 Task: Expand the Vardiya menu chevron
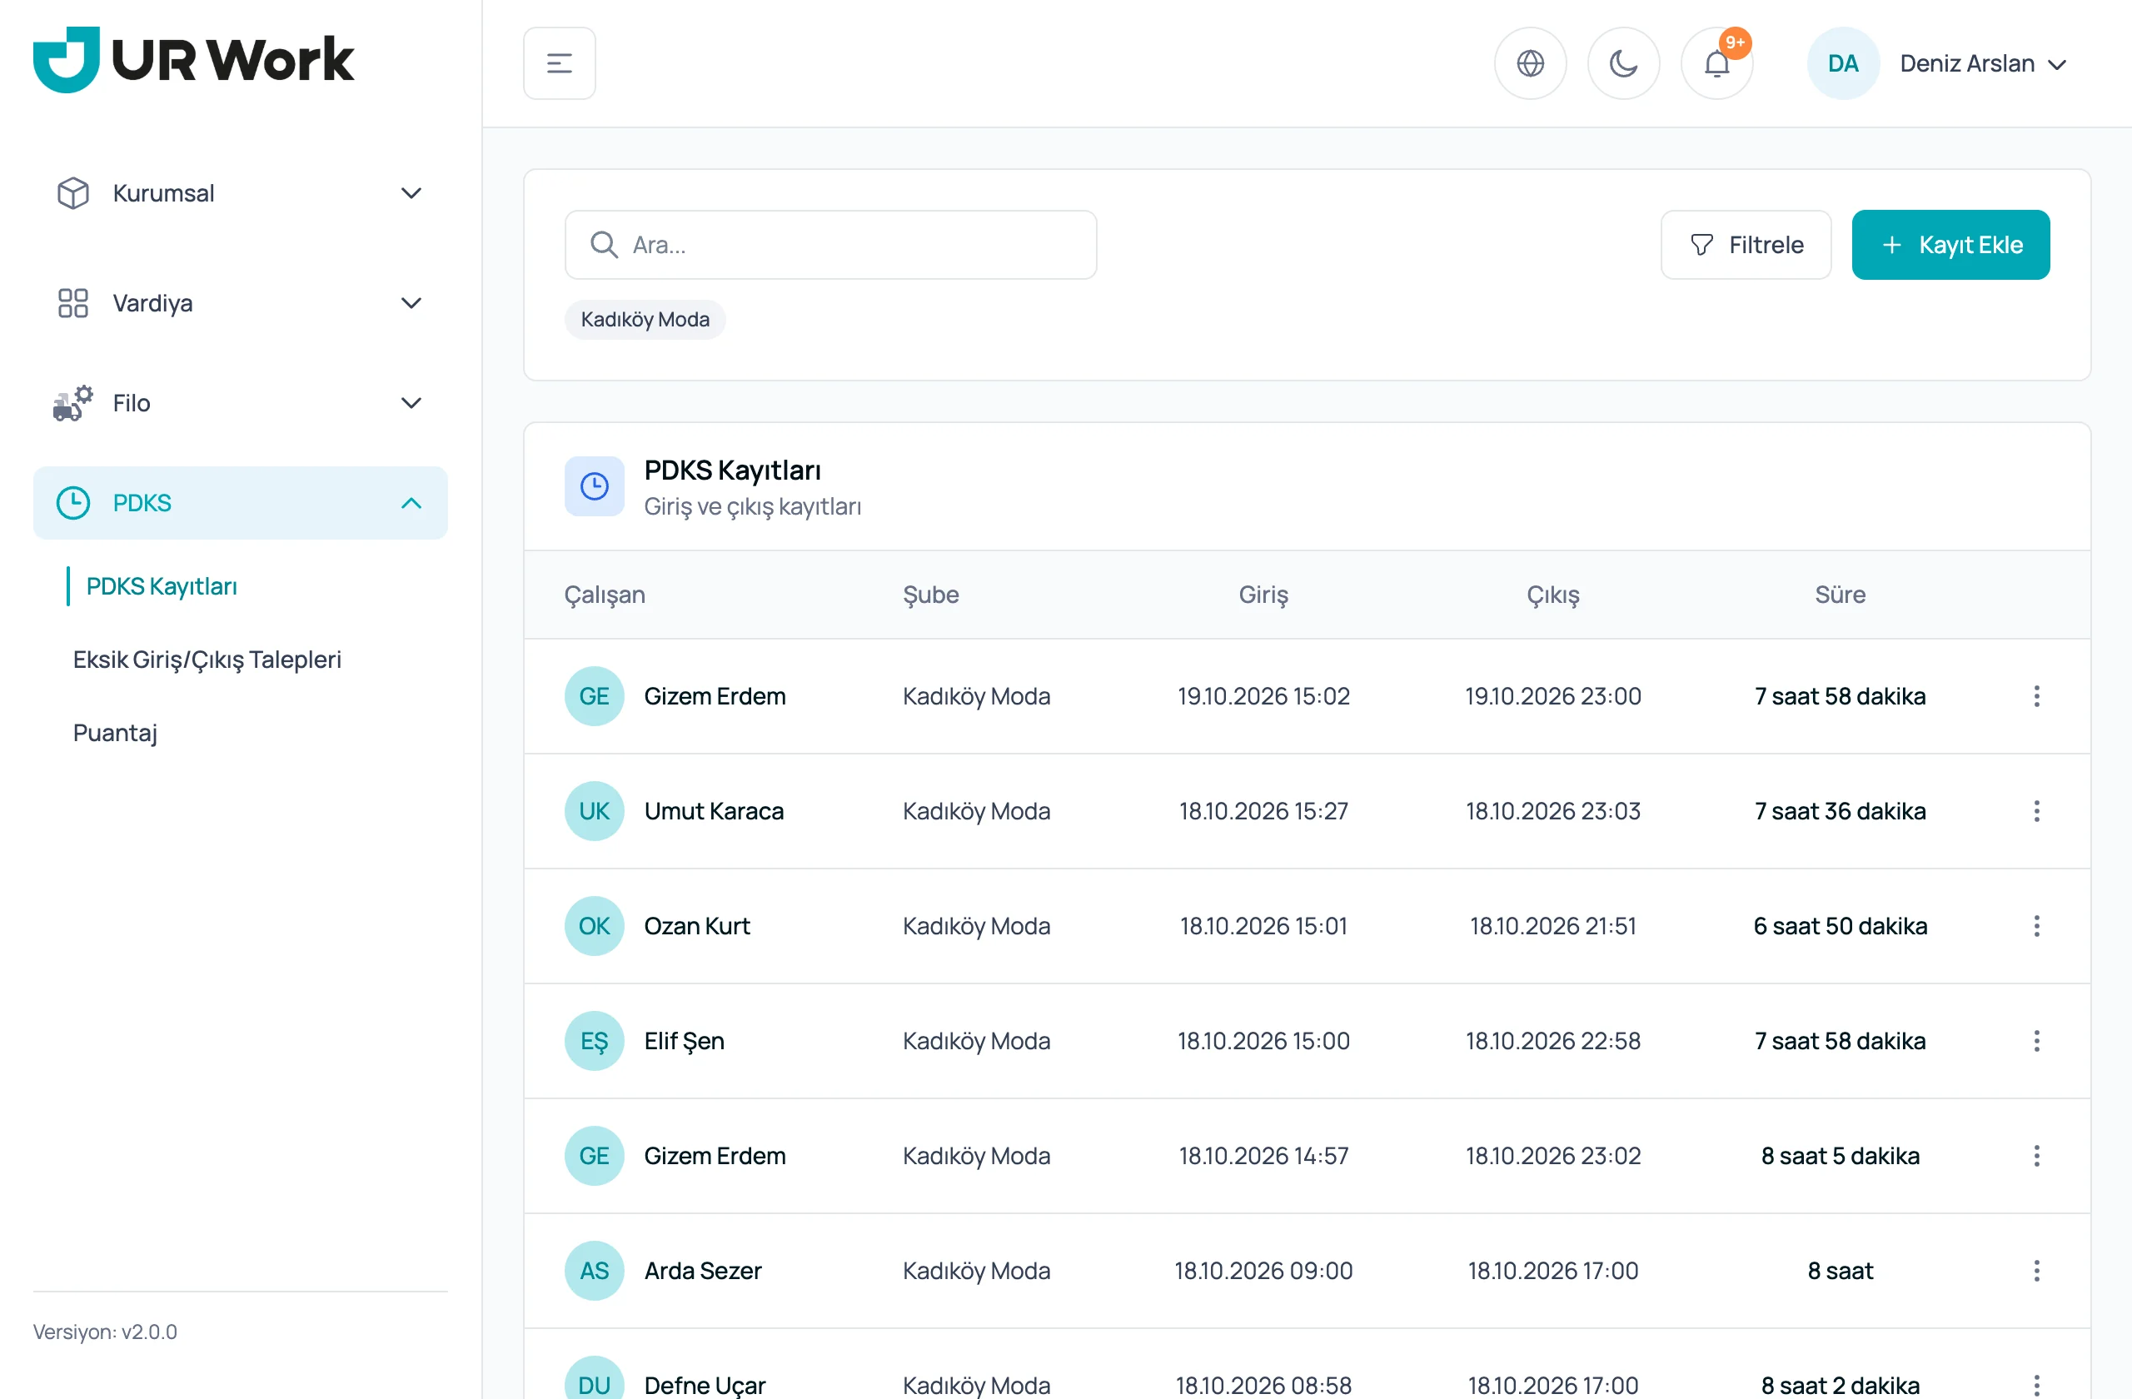(411, 303)
